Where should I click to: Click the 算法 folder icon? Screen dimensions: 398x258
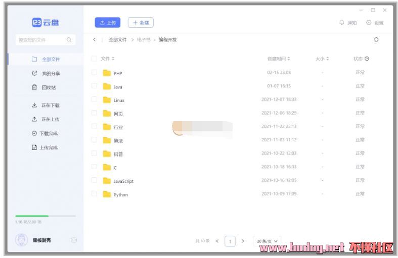point(107,140)
